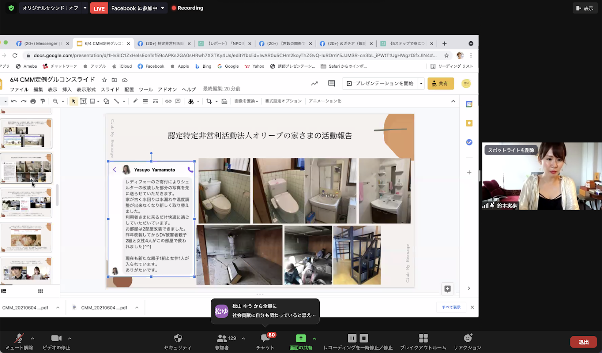This screenshot has height=353, width=602.
Task: Open presentation start options dropdown arrow
Action: (x=421, y=84)
